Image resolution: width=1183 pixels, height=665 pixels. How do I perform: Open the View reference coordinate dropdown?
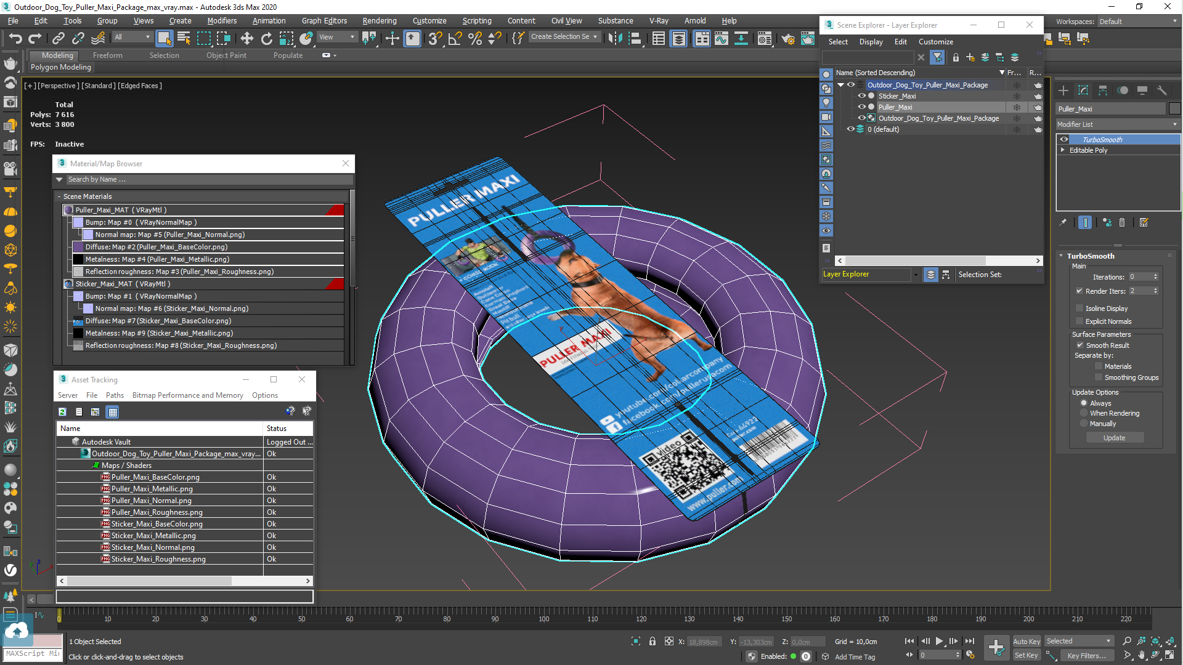coord(337,37)
